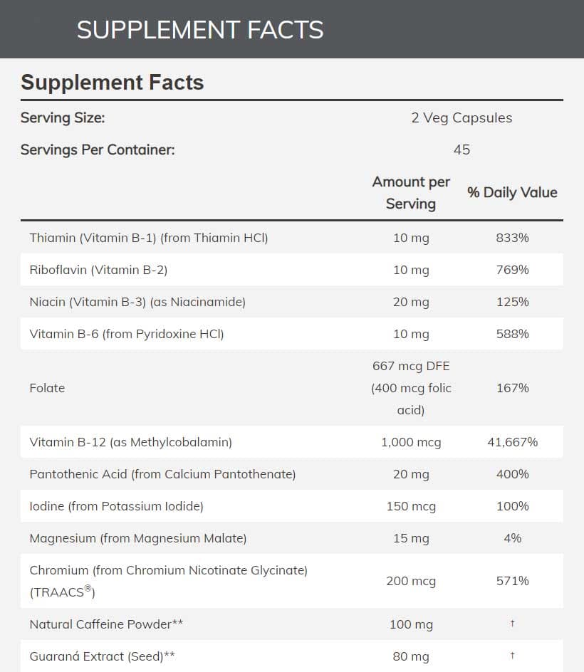Click the Vitamin B-6 row label

tap(127, 334)
